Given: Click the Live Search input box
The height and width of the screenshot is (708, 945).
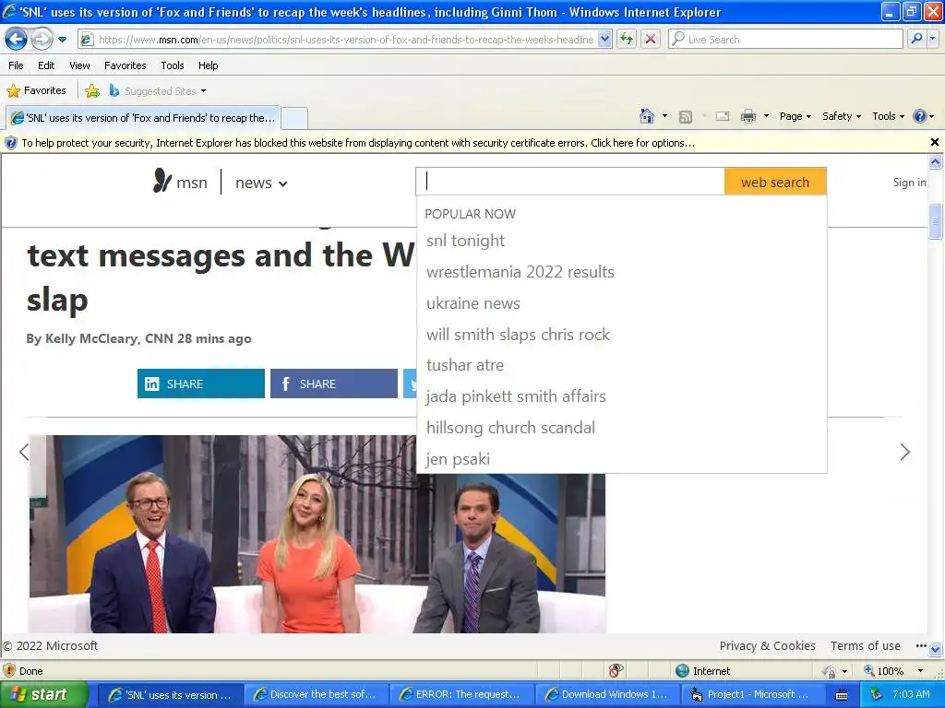Looking at the screenshot, I should (x=785, y=39).
